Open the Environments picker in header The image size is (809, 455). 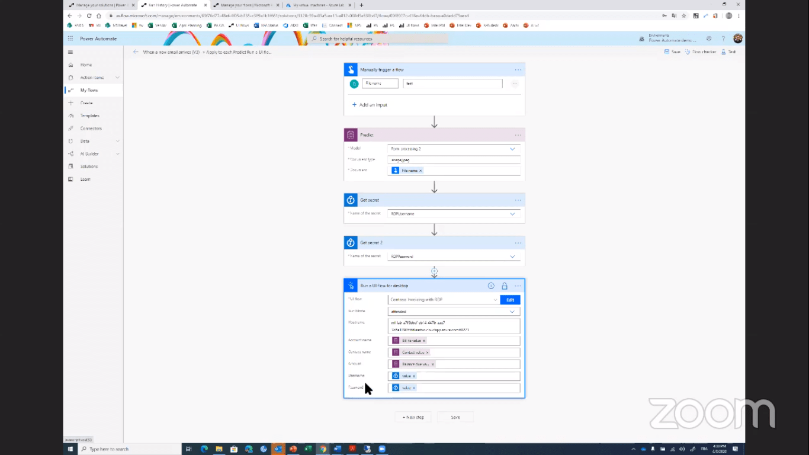coord(668,39)
